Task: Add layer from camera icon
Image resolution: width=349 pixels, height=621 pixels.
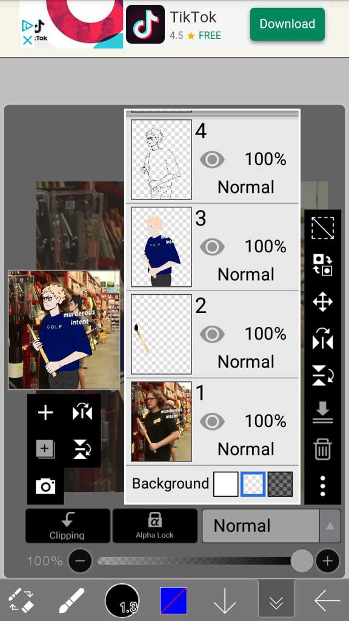Action: (45, 486)
